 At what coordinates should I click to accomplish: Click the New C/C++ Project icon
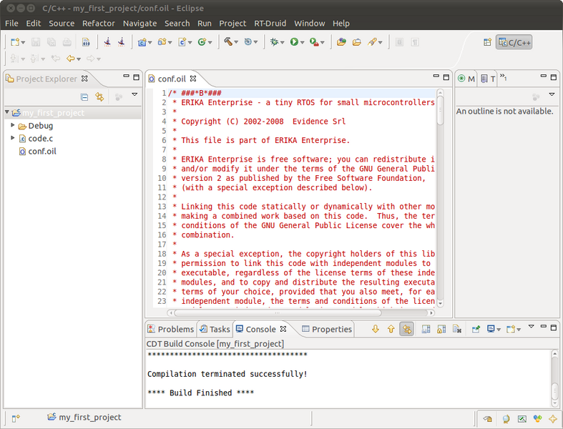pos(142,42)
